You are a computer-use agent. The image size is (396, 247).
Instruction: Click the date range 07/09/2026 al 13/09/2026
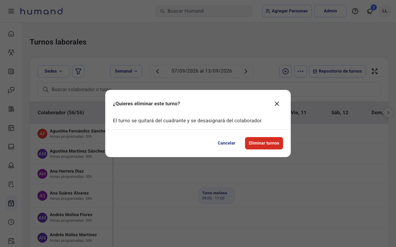202,71
